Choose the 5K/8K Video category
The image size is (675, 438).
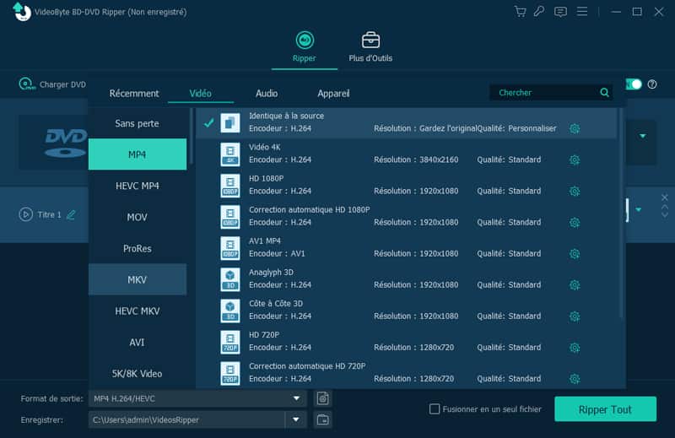click(x=138, y=373)
